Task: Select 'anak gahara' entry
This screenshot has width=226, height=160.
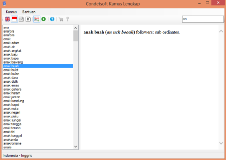Action: (38, 89)
